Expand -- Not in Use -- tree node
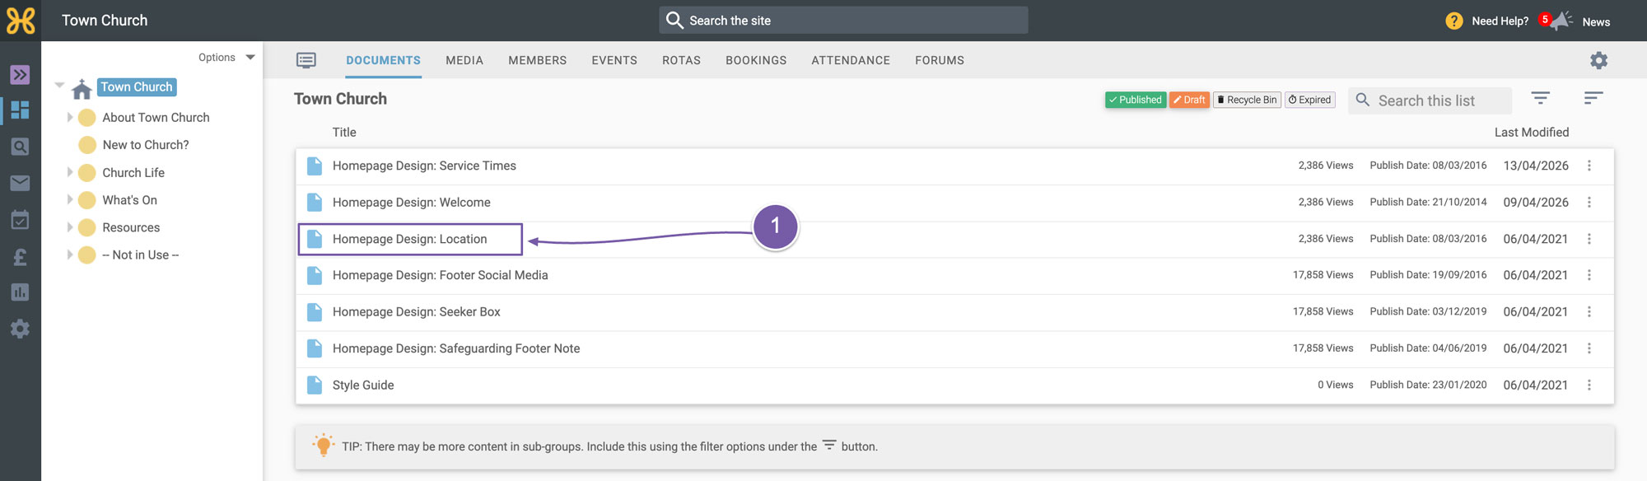The width and height of the screenshot is (1647, 481). (70, 255)
